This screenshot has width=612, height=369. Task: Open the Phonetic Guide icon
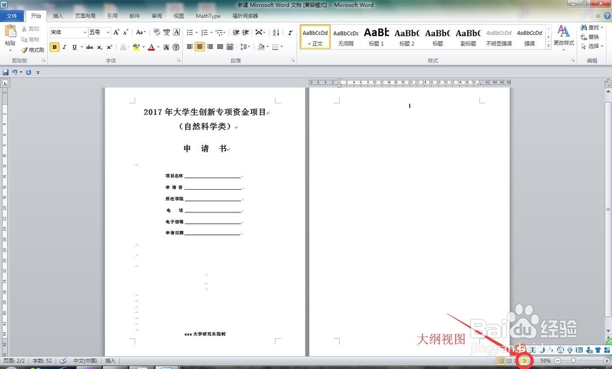pos(166,32)
